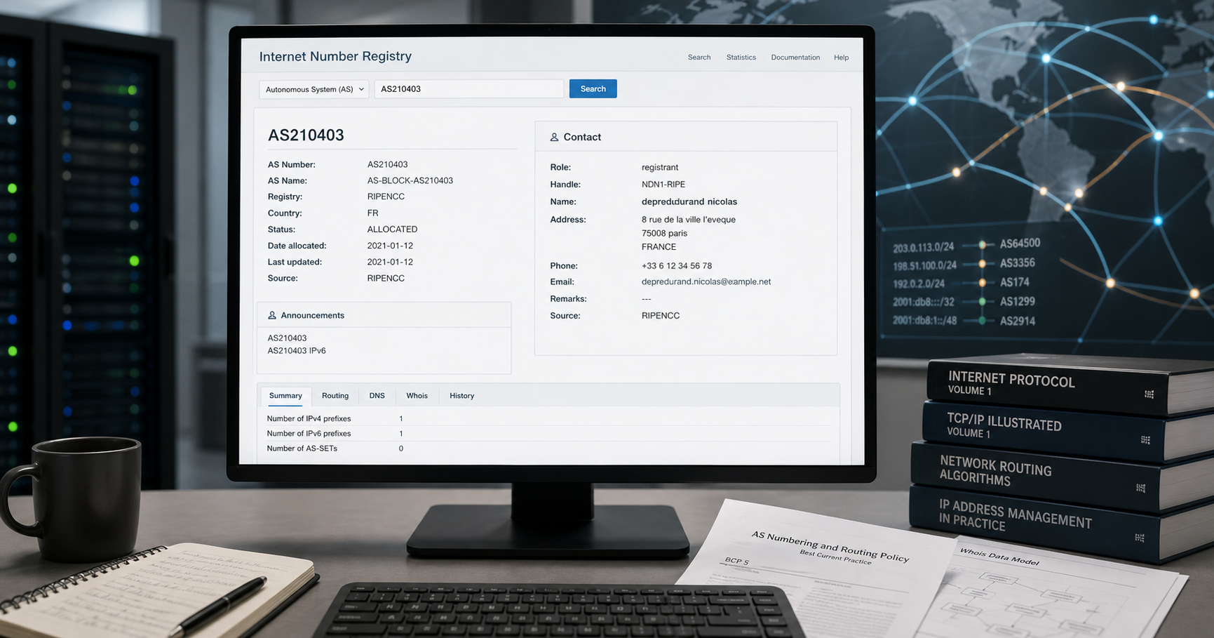
Task: Open Statistics in the top navigation
Action: pos(741,58)
